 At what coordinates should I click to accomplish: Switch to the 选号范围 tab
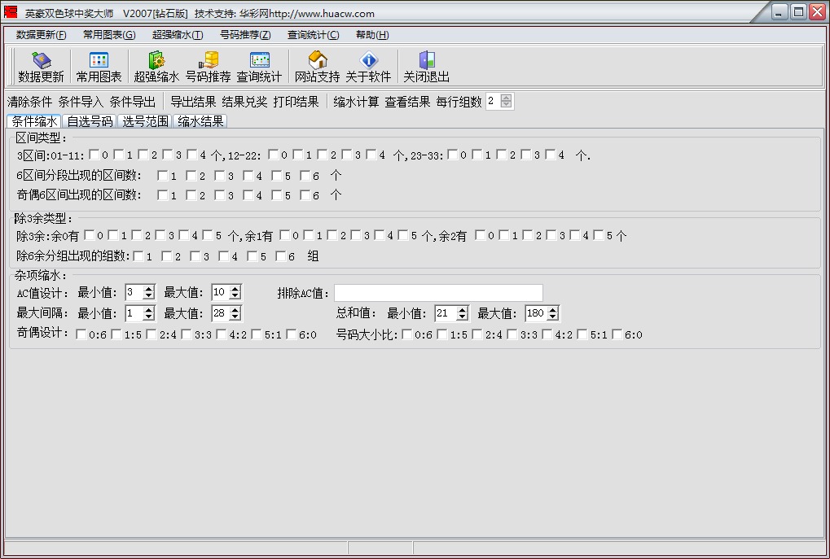tap(145, 121)
